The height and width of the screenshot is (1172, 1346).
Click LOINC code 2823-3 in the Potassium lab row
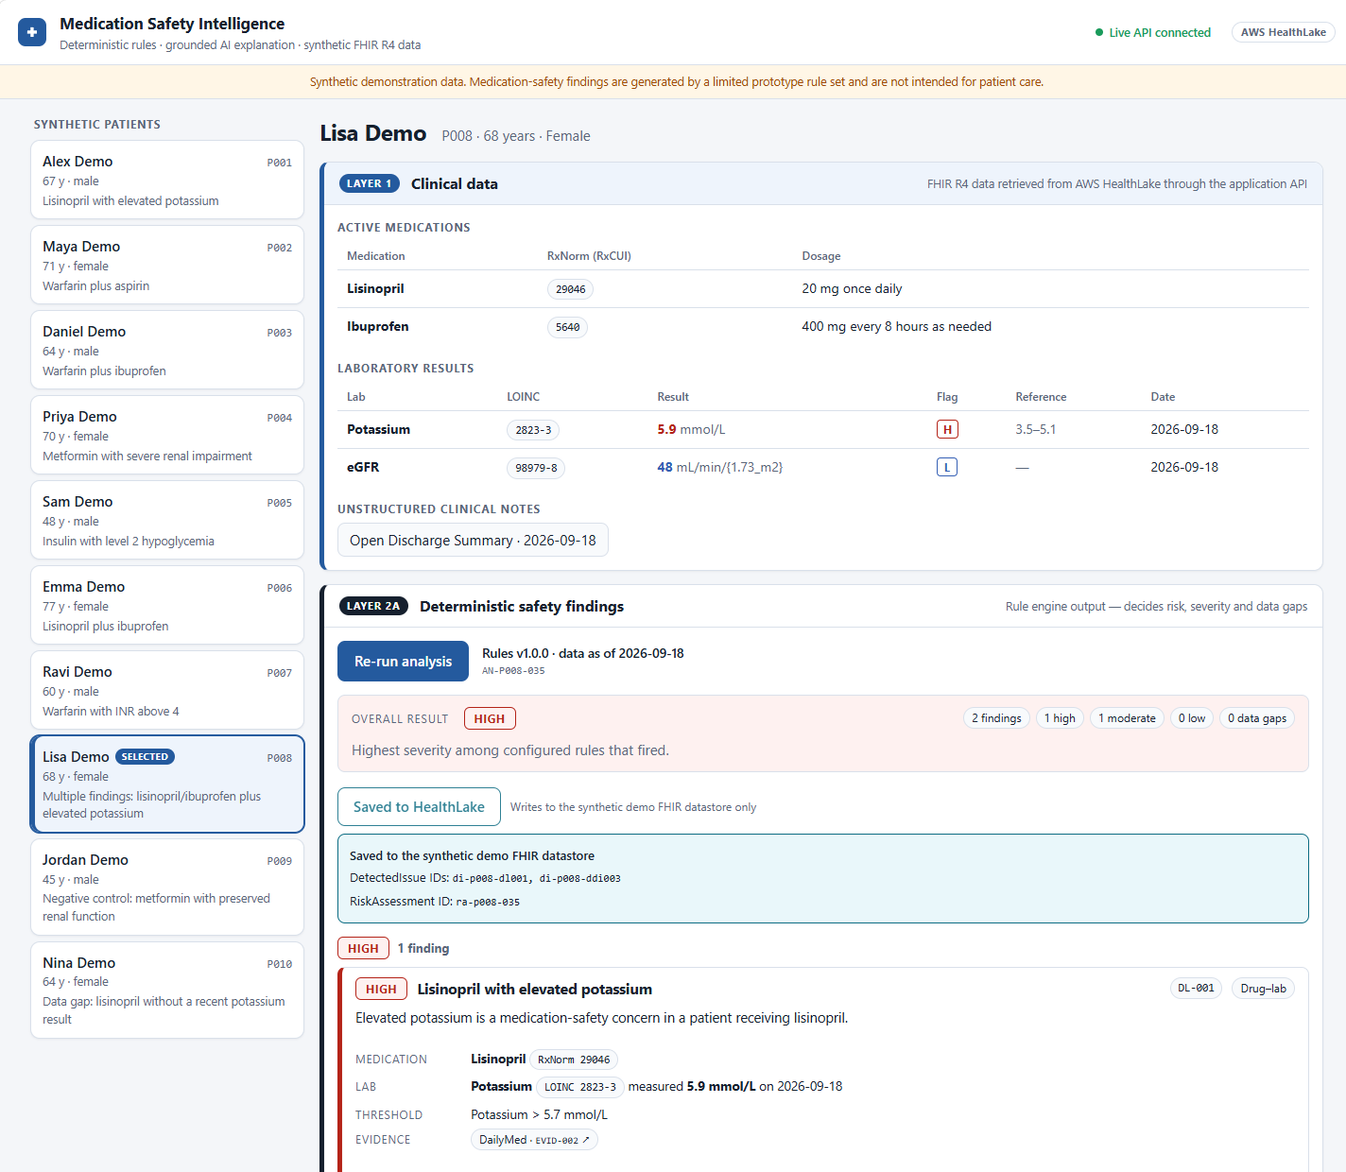point(533,430)
